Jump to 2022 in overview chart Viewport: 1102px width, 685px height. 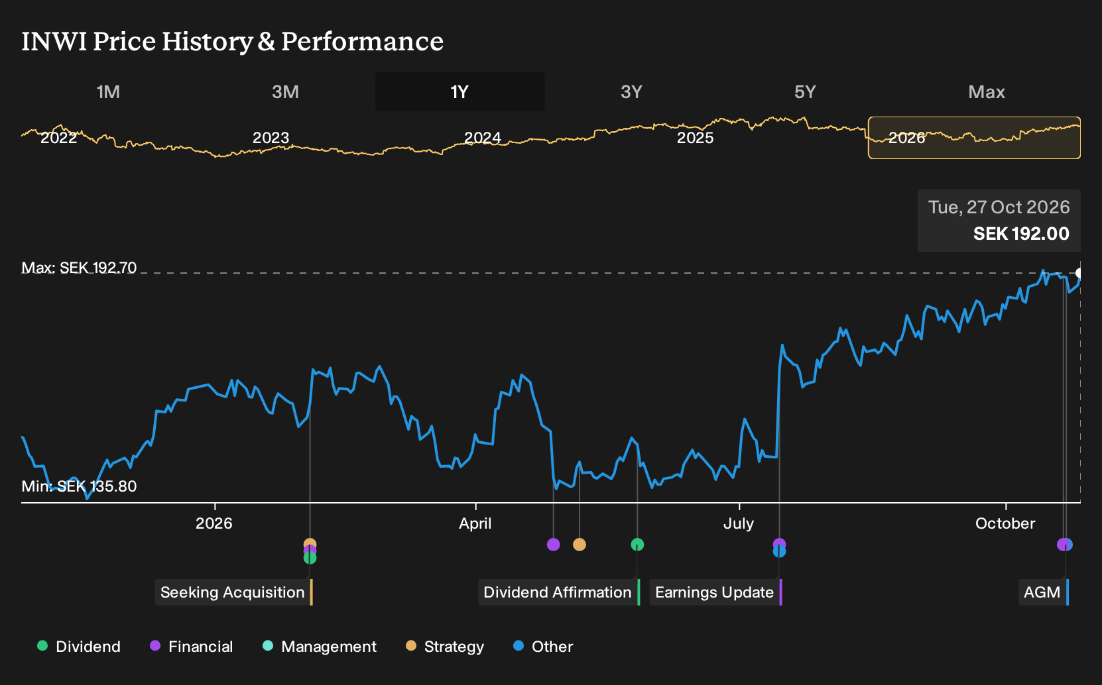pyautogui.click(x=59, y=138)
